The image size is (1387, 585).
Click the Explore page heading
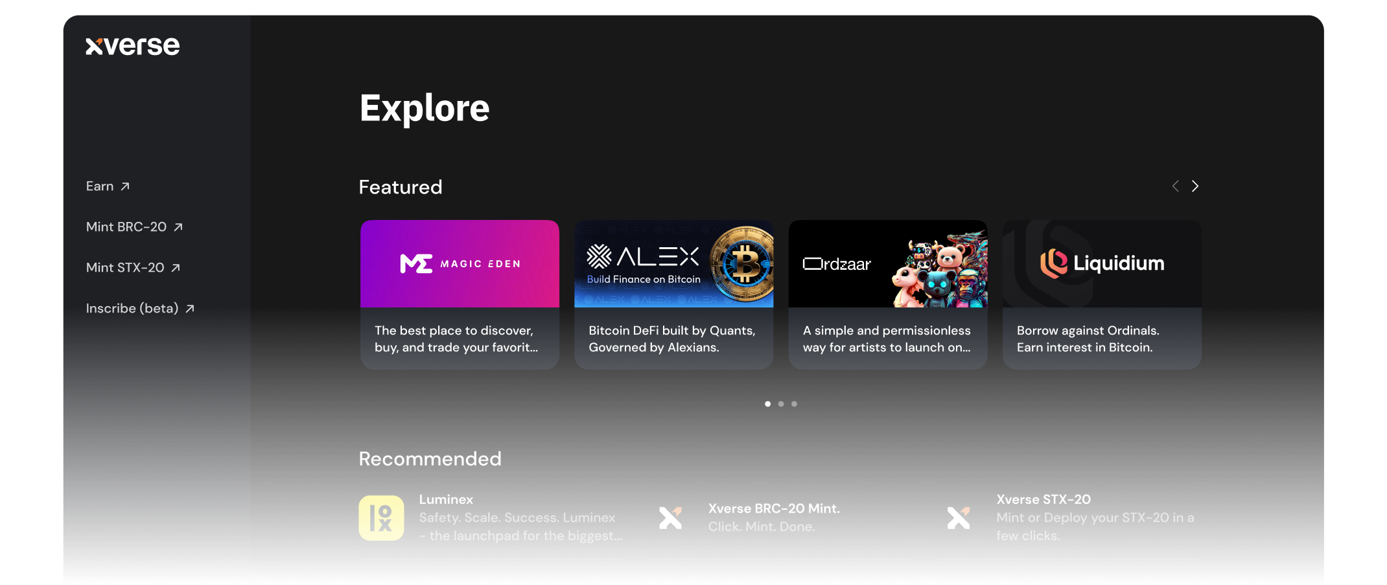point(425,109)
